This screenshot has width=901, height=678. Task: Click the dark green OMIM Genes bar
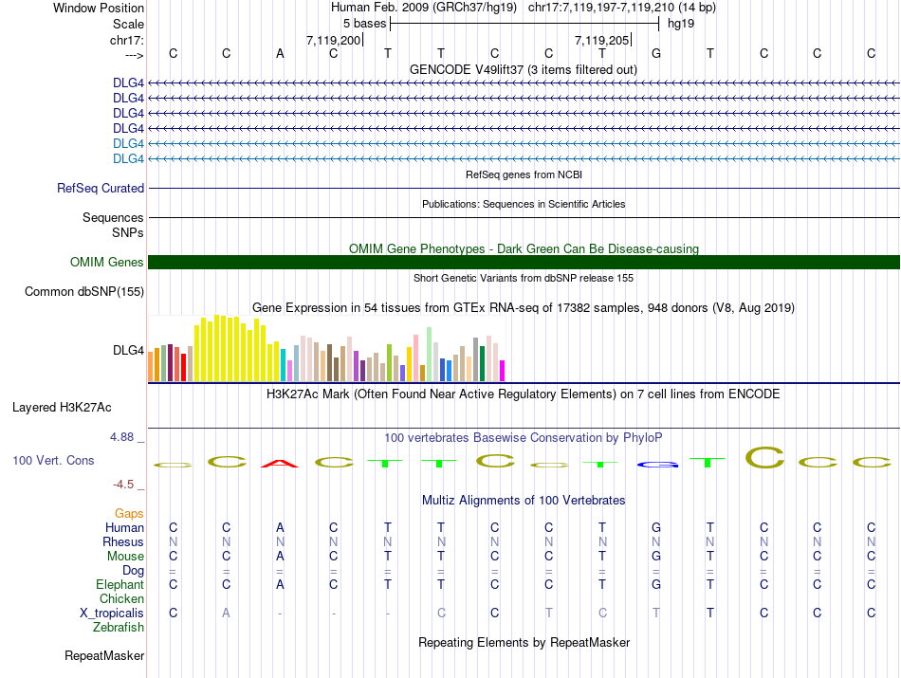point(524,263)
